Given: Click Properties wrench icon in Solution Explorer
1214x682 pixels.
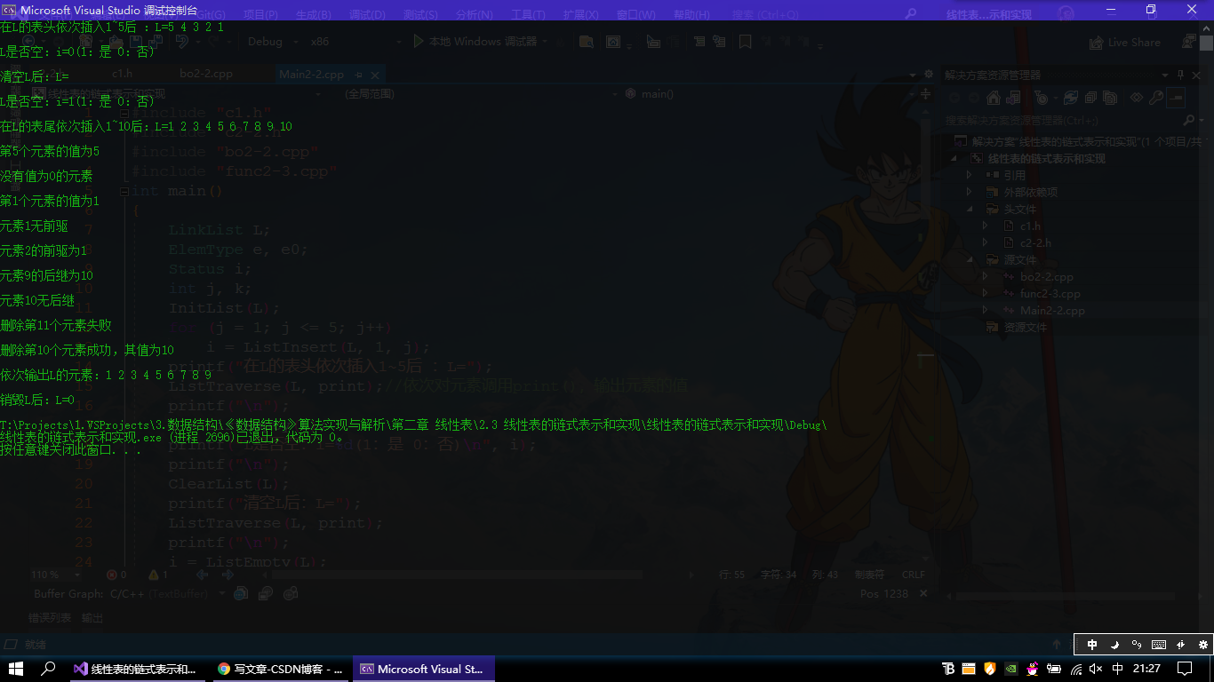Looking at the screenshot, I should (1155, 98).
